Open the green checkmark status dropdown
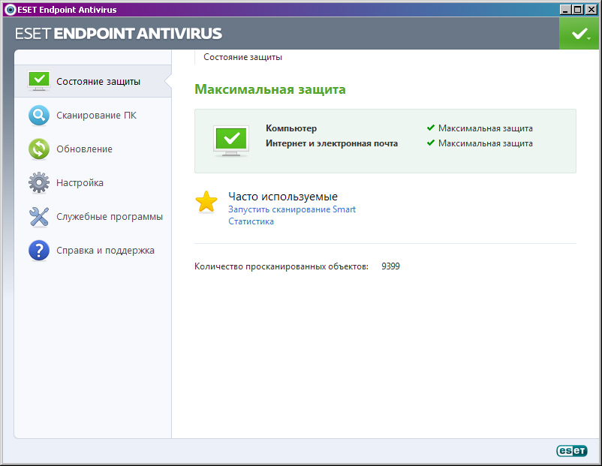 coord(580,34)
